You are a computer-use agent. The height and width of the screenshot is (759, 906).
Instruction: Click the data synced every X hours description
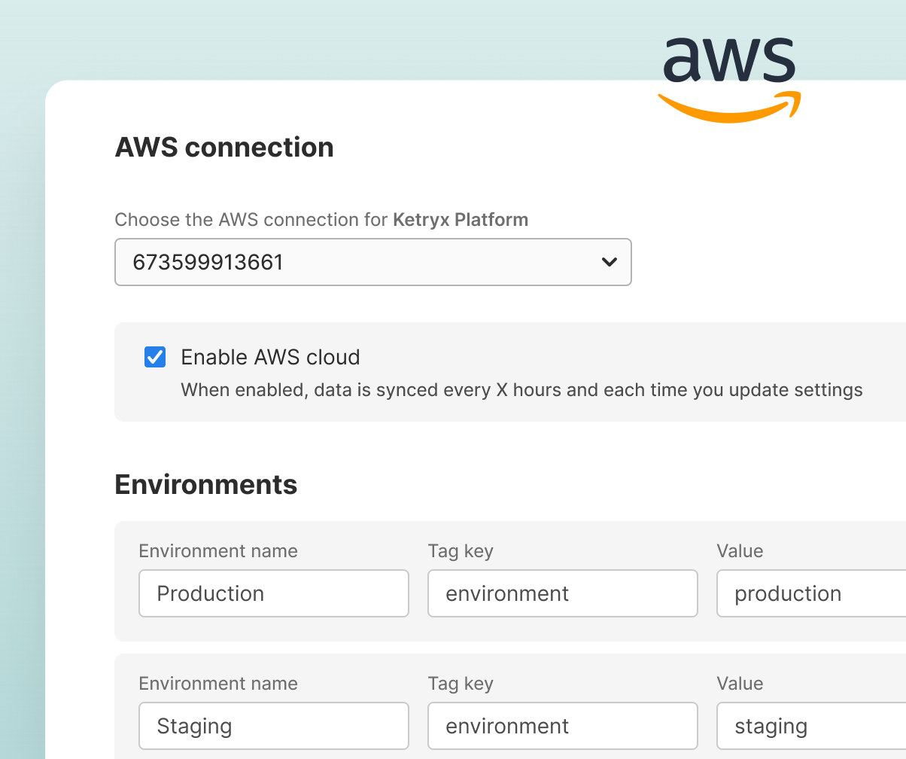pos(521,390)
